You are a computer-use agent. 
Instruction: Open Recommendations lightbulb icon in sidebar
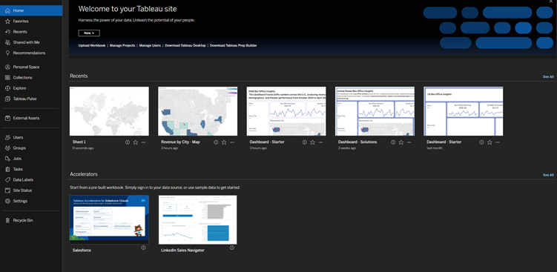(7, 53)
